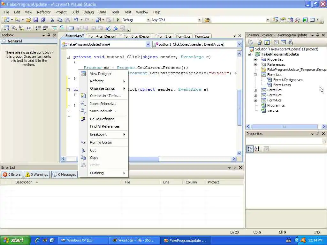This screenshot has width=327, height=245.
Task: Pin the Toolbox panel with auto-hide pushpin
Action: pos(49,35)
